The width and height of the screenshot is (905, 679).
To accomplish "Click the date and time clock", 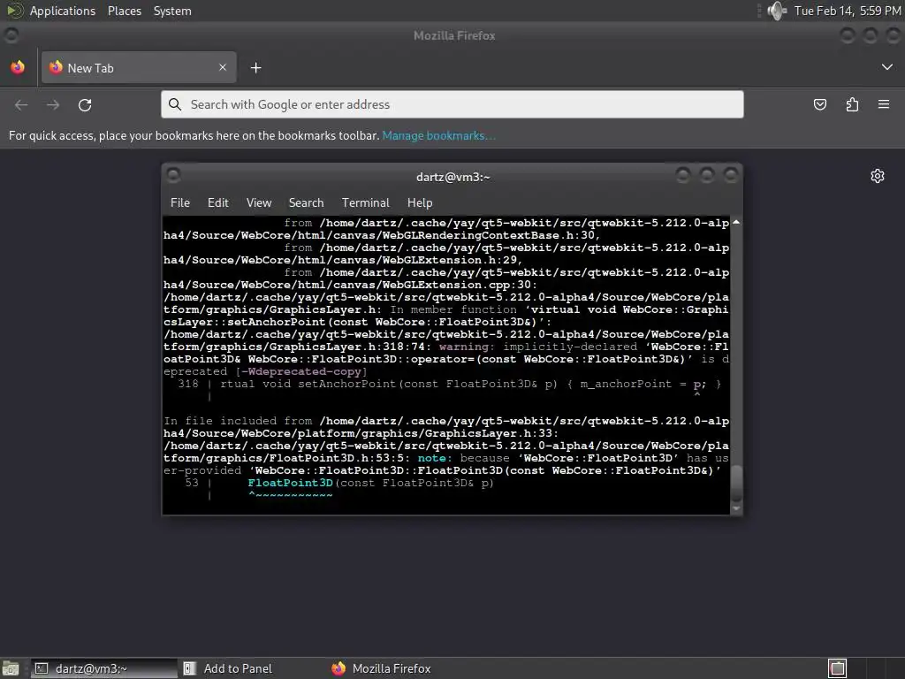I will point(848,11).
